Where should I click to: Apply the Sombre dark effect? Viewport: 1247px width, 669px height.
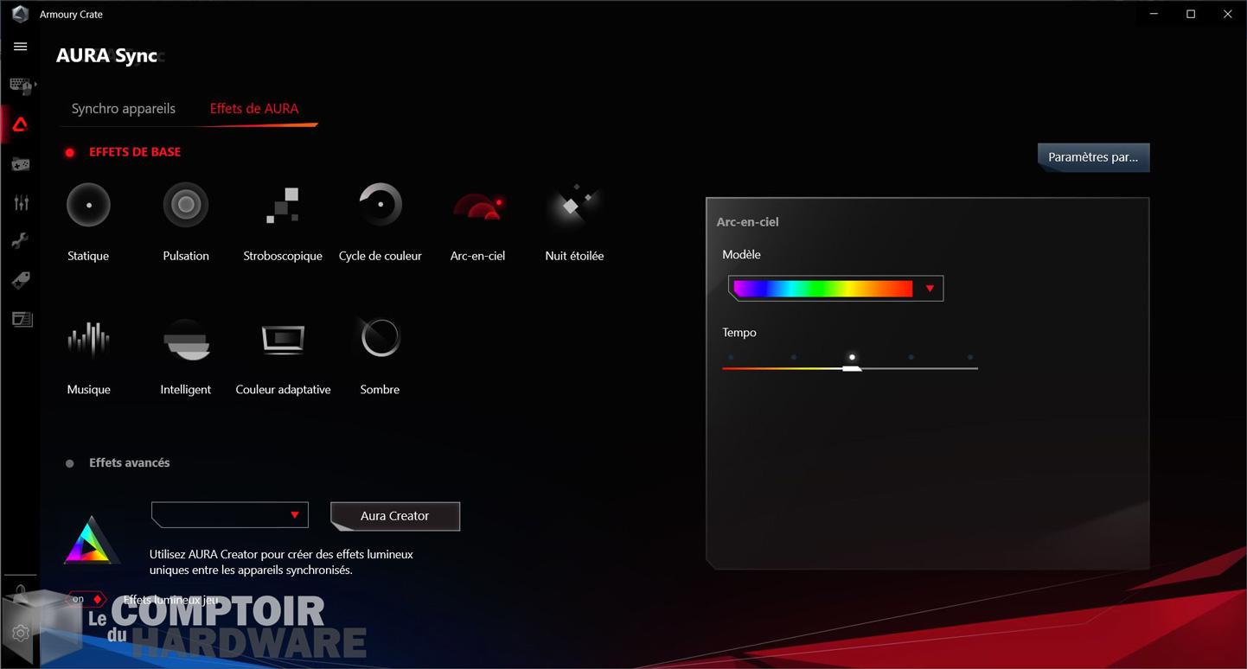click(x=380, y=339)
